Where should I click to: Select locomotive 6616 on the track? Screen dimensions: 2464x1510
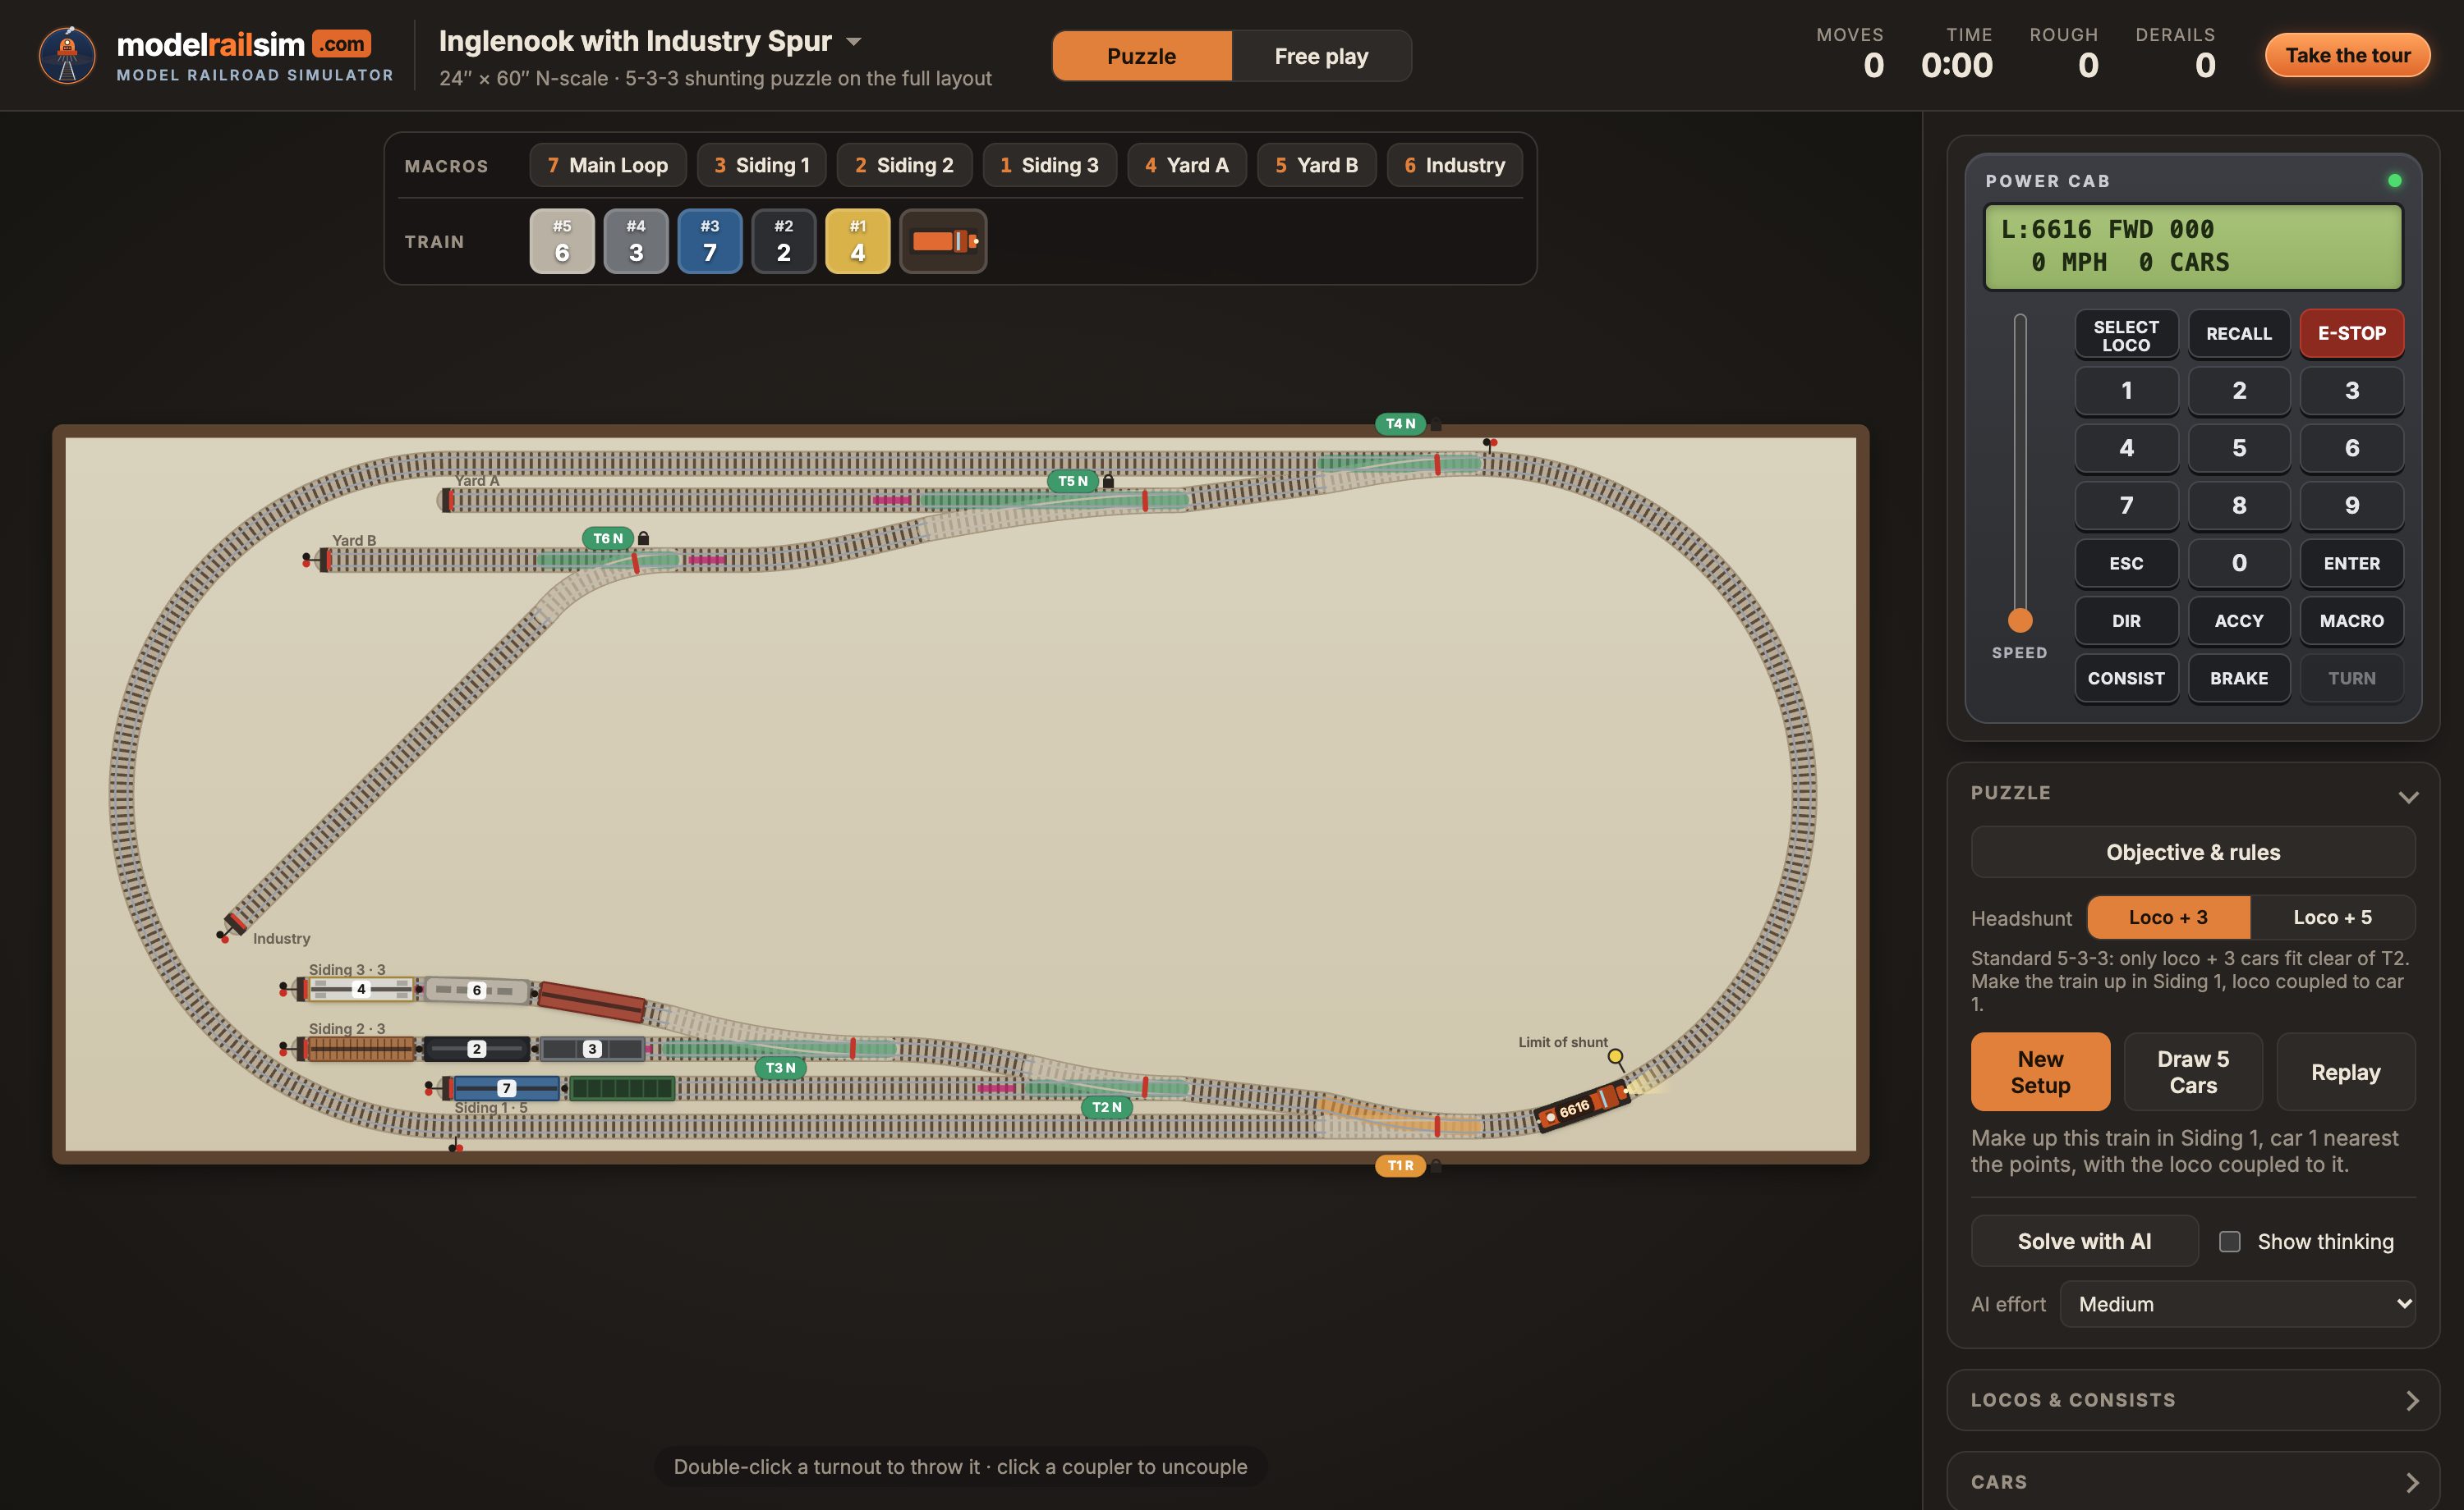1583,1105
